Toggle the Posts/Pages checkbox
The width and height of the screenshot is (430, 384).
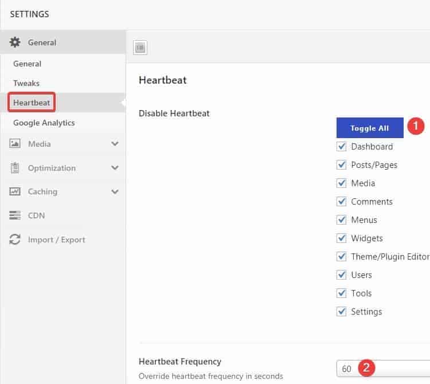pyautogui.click(x=342, y=164)
